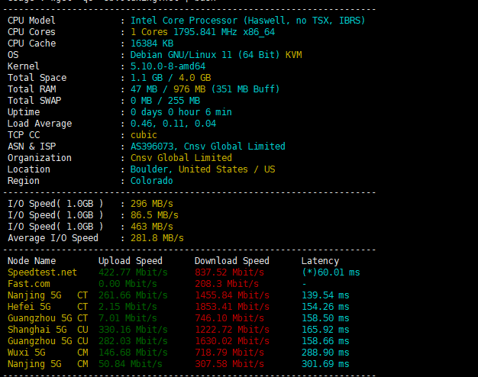Click the TCP CC value cubic
Image resolution: width=478 pixels, height=377 pixels.
tap(144, 135)
